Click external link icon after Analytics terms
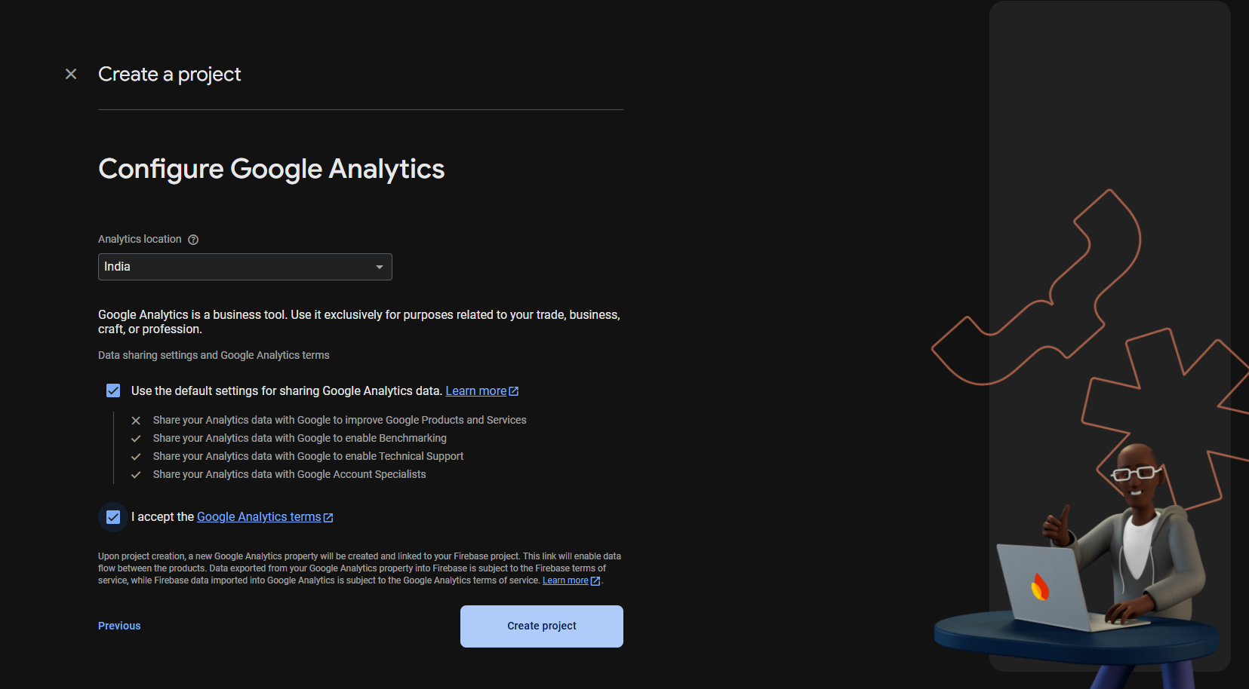The height and width of the screenshot is (689, 1249). [328, 518]
